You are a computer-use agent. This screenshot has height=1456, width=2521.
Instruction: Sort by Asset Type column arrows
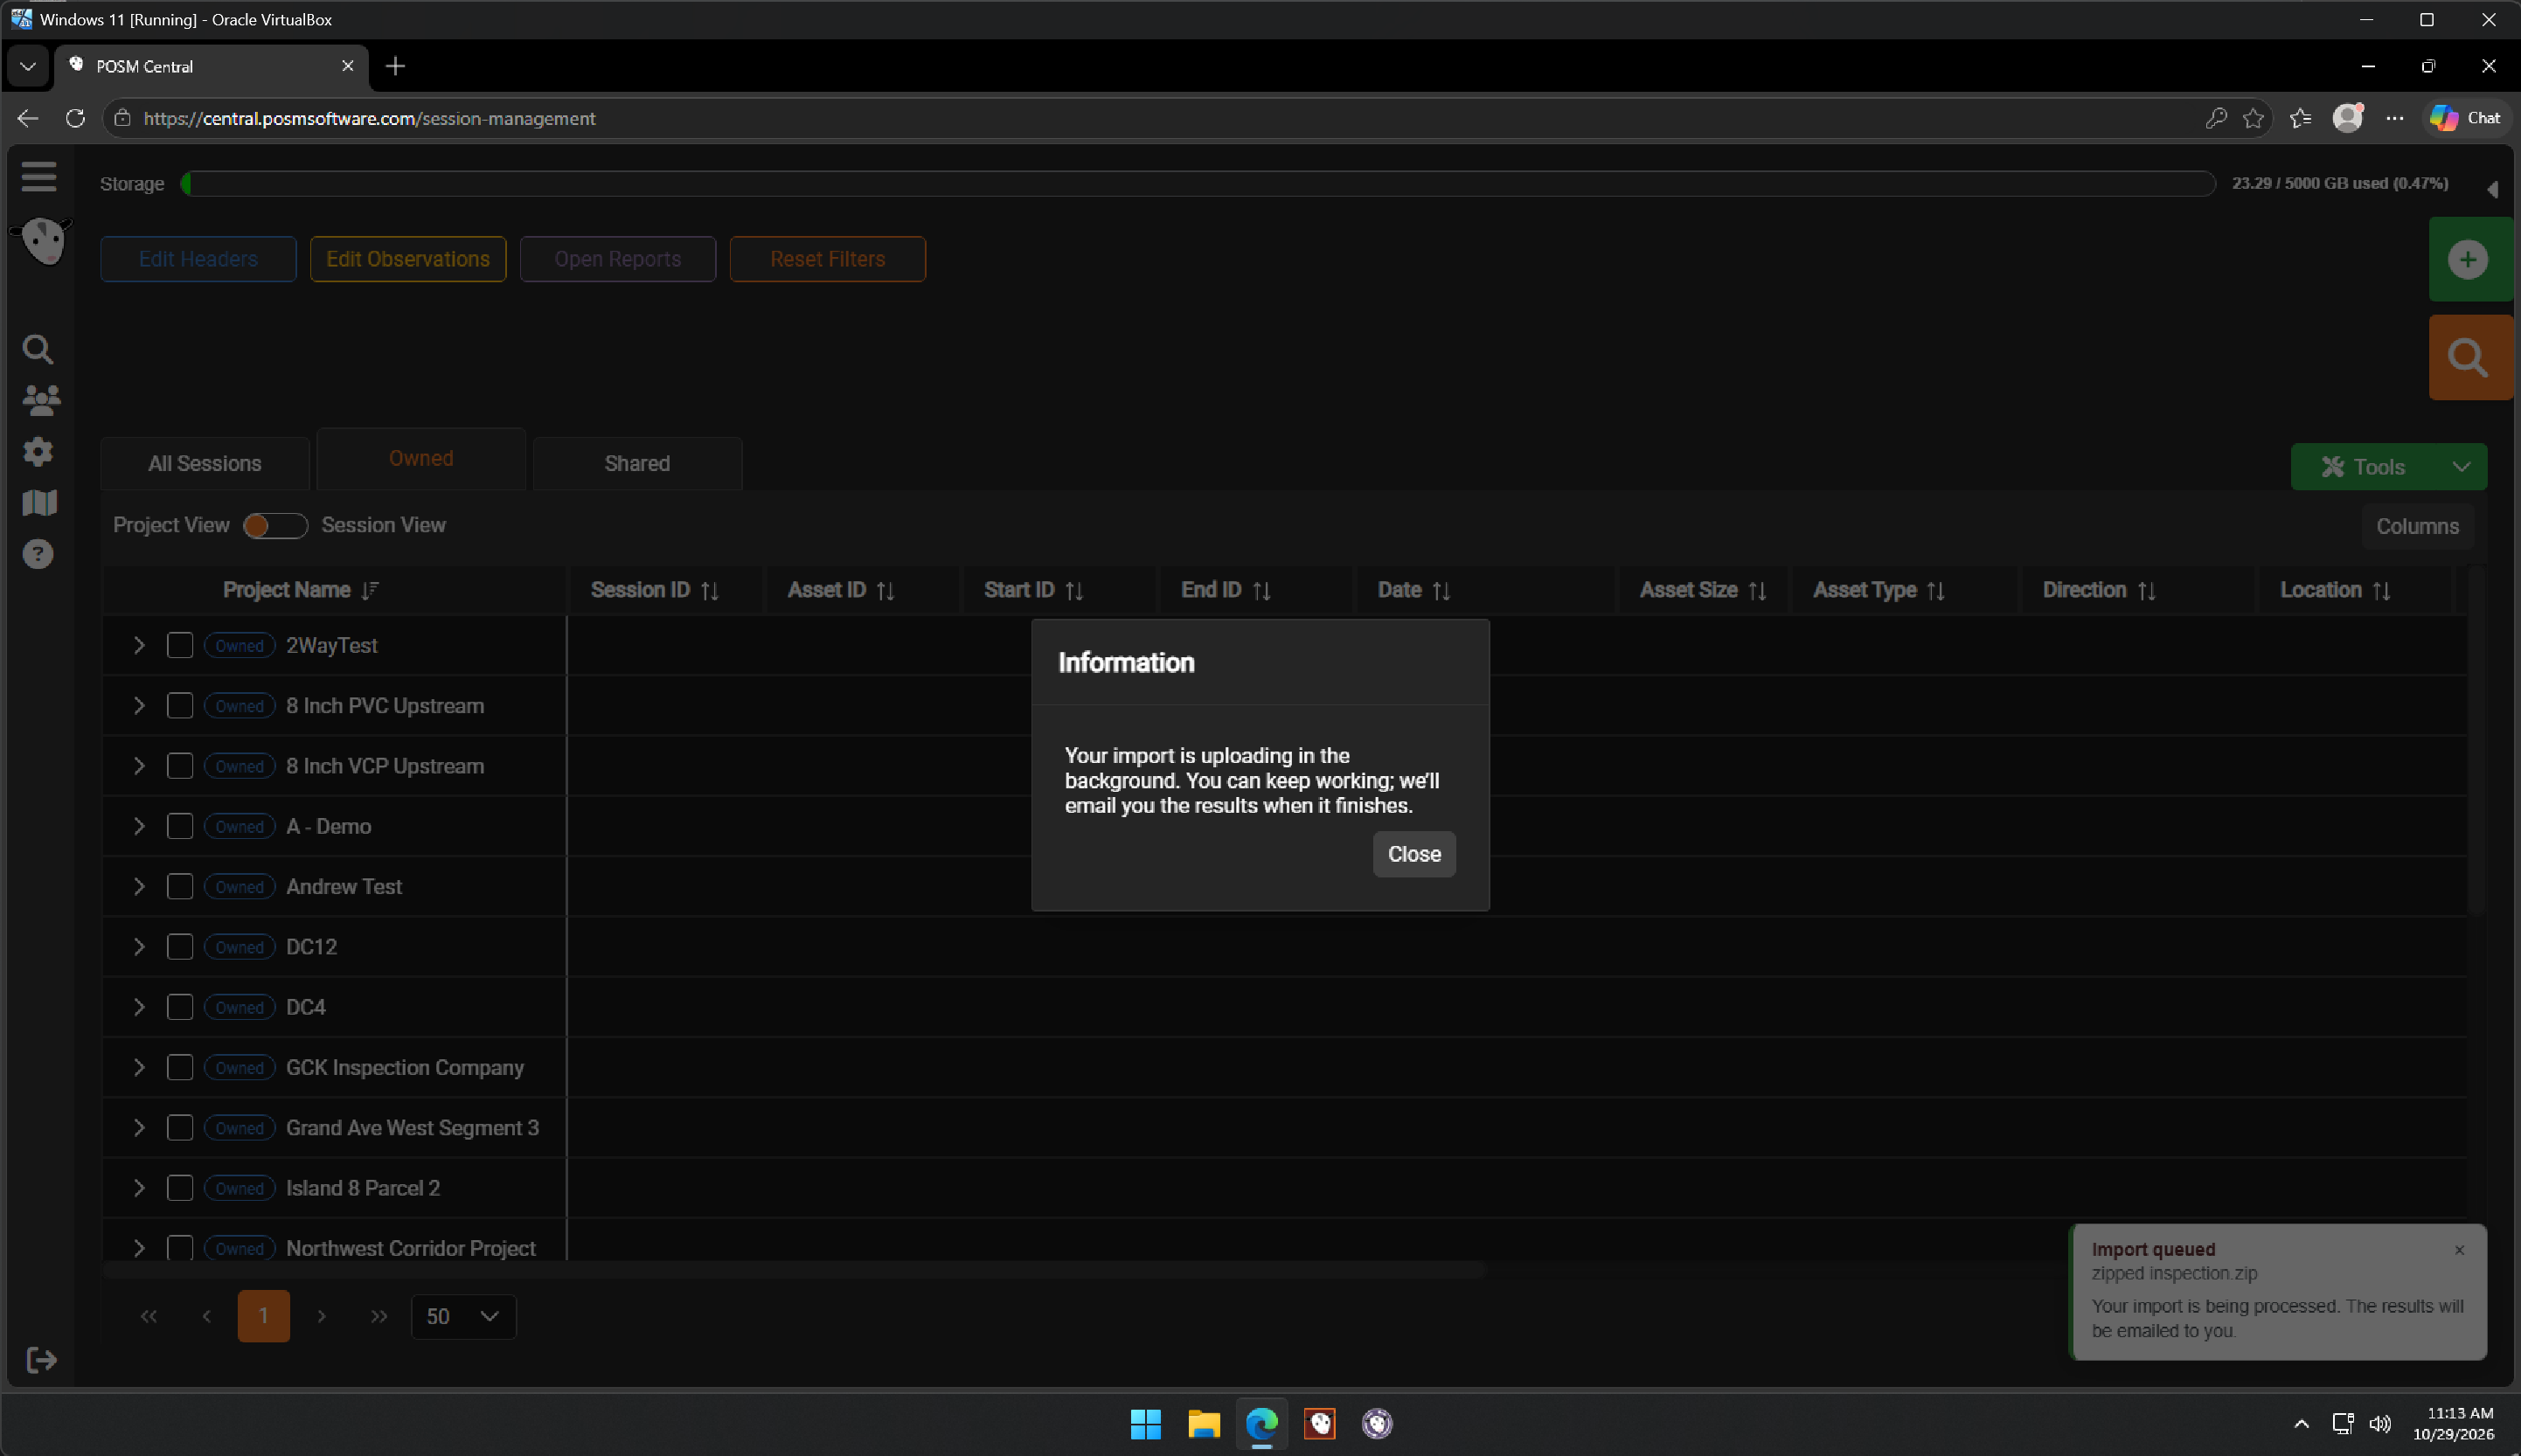pos(1936,591)
